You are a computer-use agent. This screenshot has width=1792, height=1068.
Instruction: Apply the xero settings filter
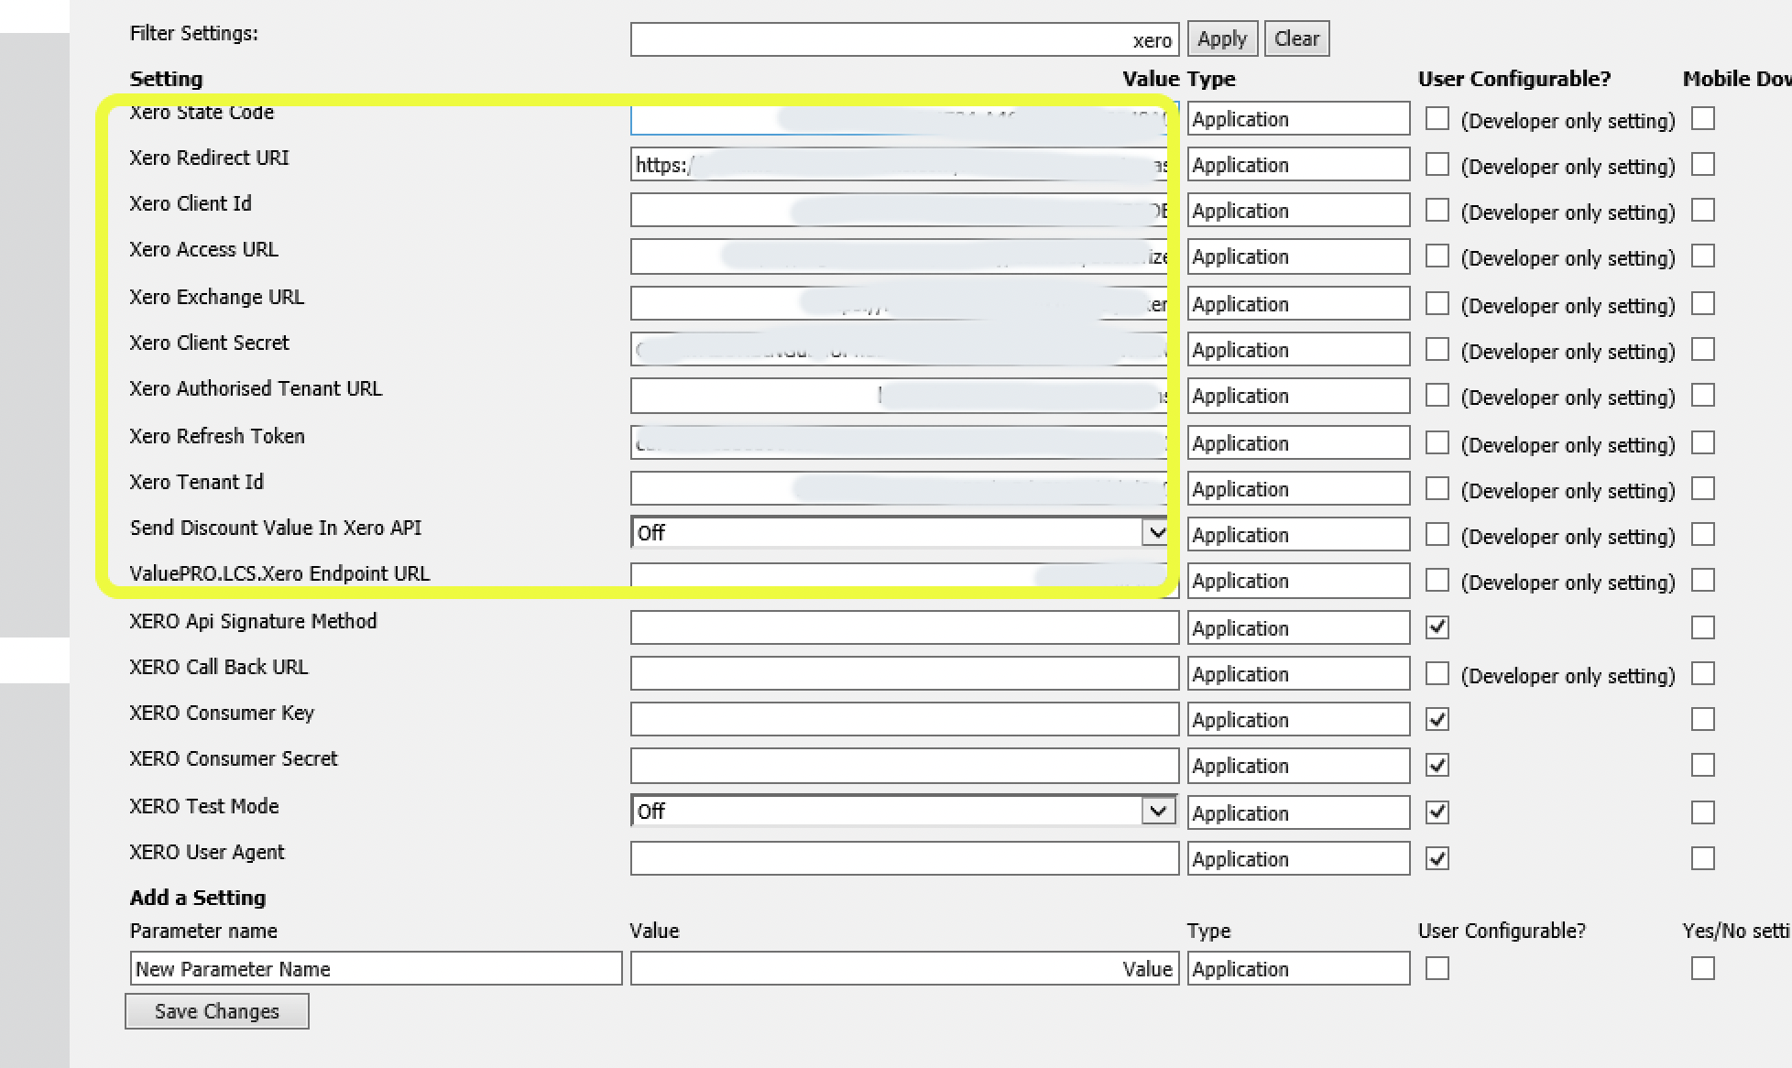pyautogui.click(x=1222, y=38)
